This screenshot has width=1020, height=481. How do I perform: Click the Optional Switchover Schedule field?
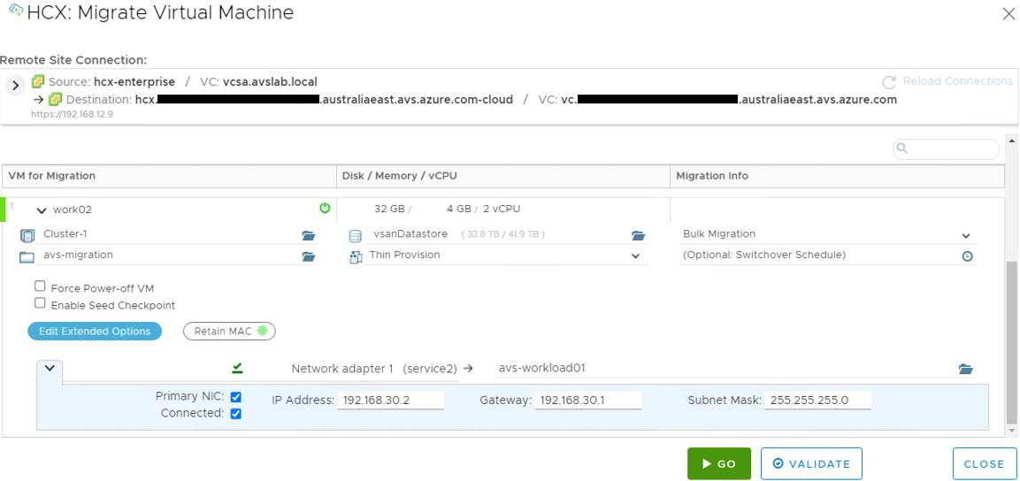[827, 256]
